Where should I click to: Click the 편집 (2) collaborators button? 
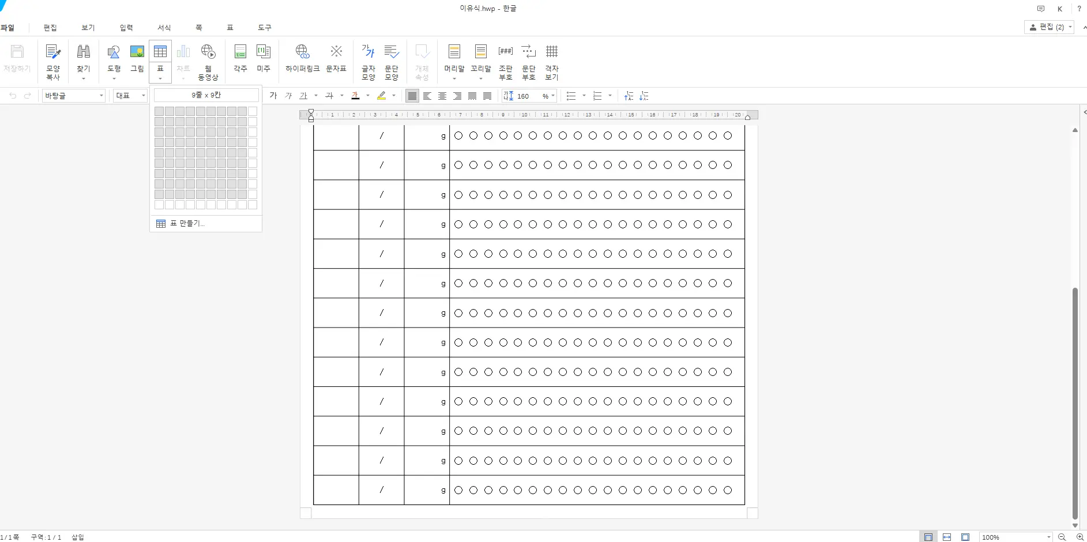[x=1048, y=27]
